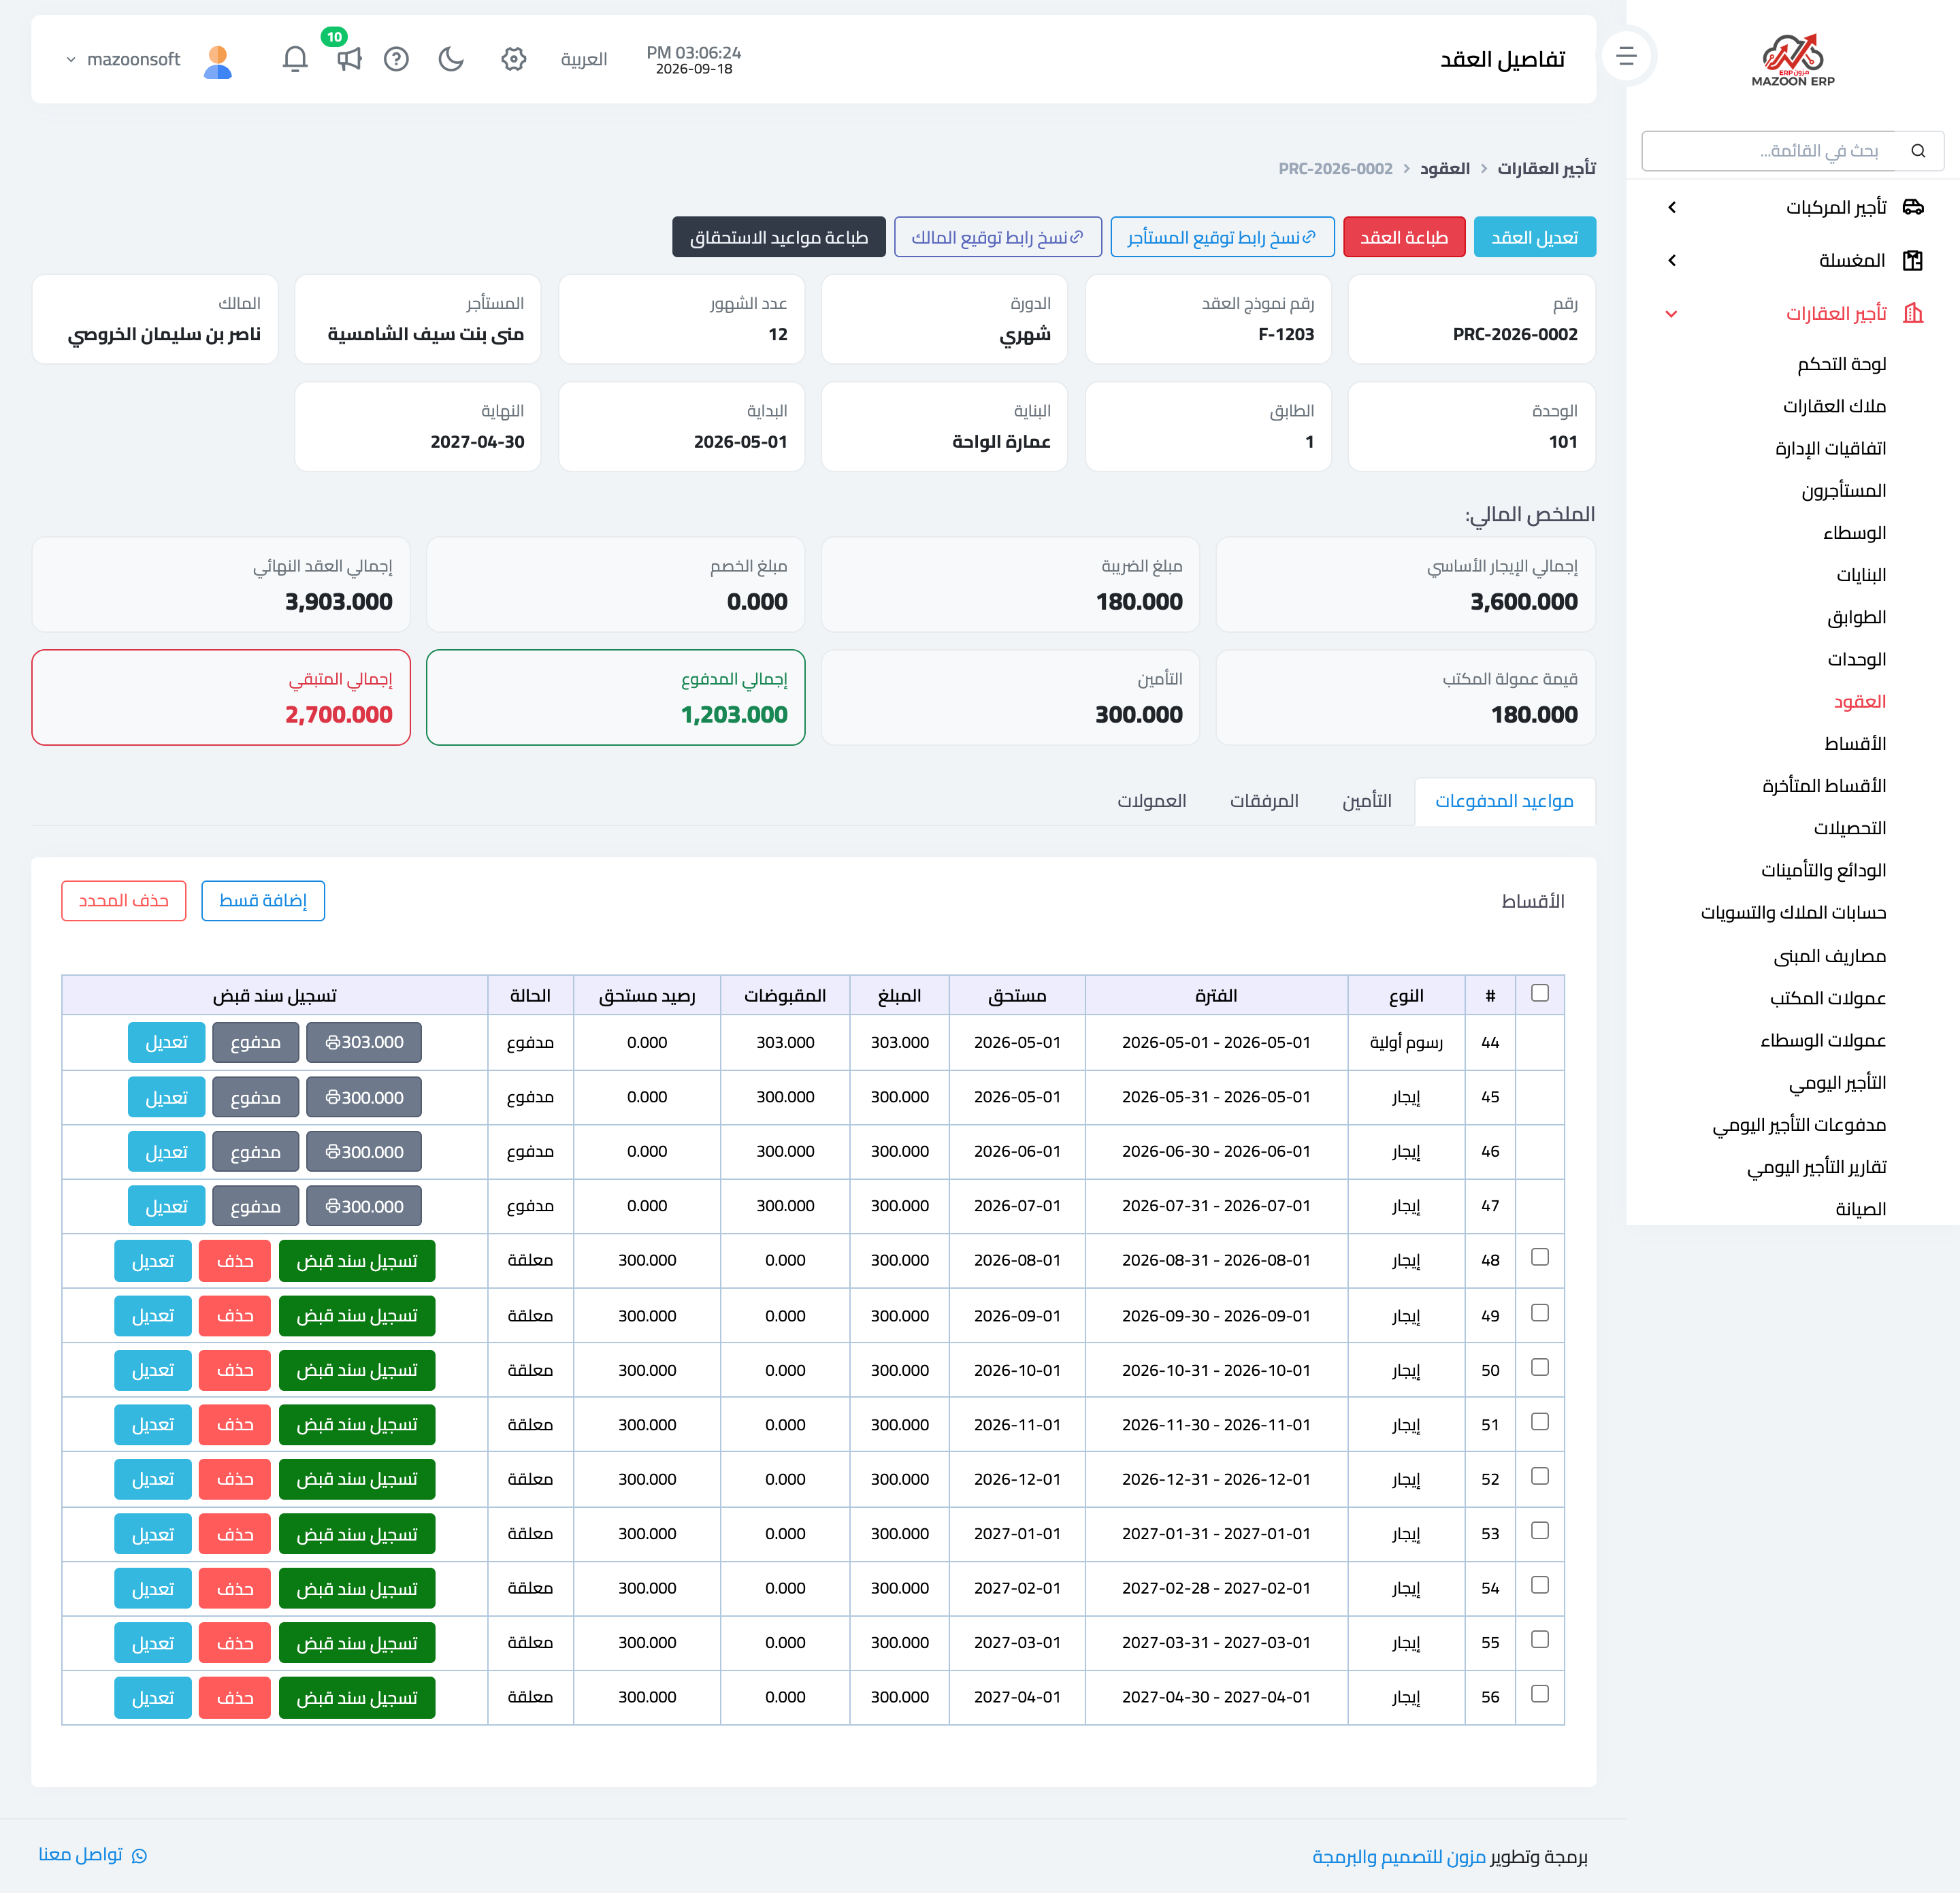The height and width of the screenshot is (1893, 1960).
Task: Print receipt 303.000 for installment 44
Action: 364,1043
